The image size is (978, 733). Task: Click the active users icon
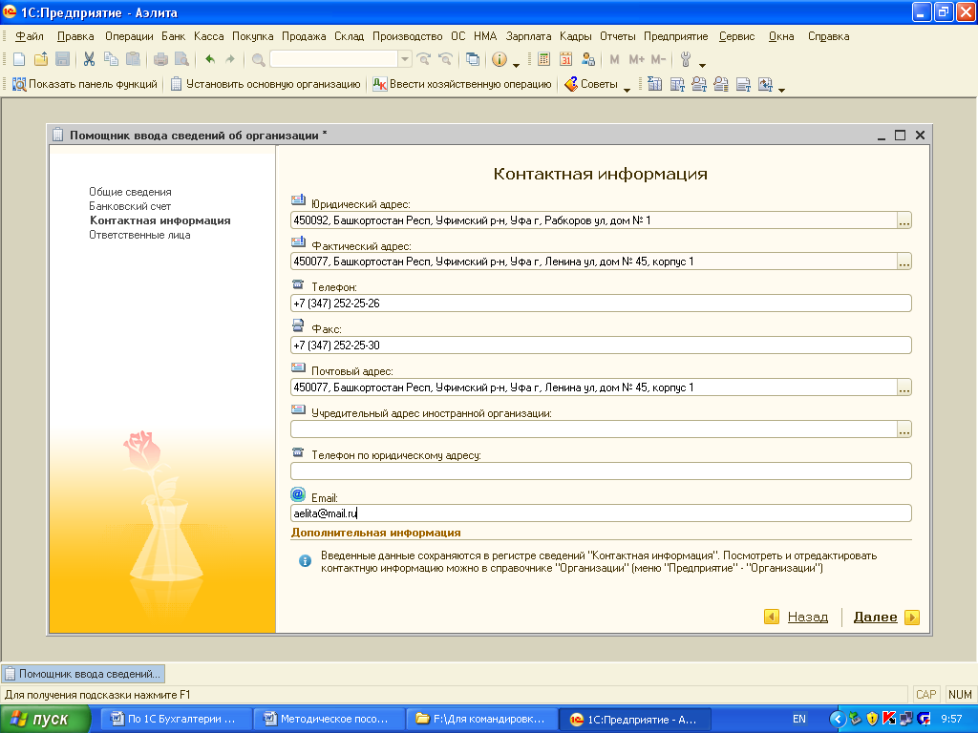tap(587, 59)
